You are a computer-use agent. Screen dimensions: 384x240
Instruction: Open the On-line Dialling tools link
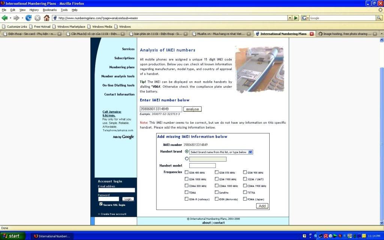point(118,85)
